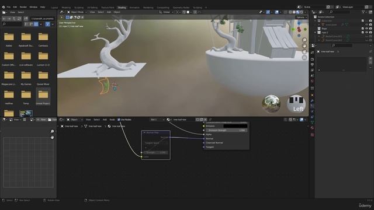
Task: Switch viewport to solid shading
Action: [x=294, y=12]
